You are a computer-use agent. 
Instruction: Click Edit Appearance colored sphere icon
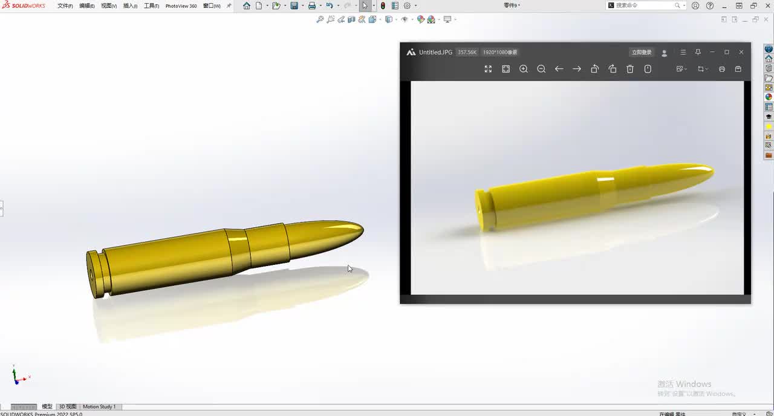tap(421, 19)
